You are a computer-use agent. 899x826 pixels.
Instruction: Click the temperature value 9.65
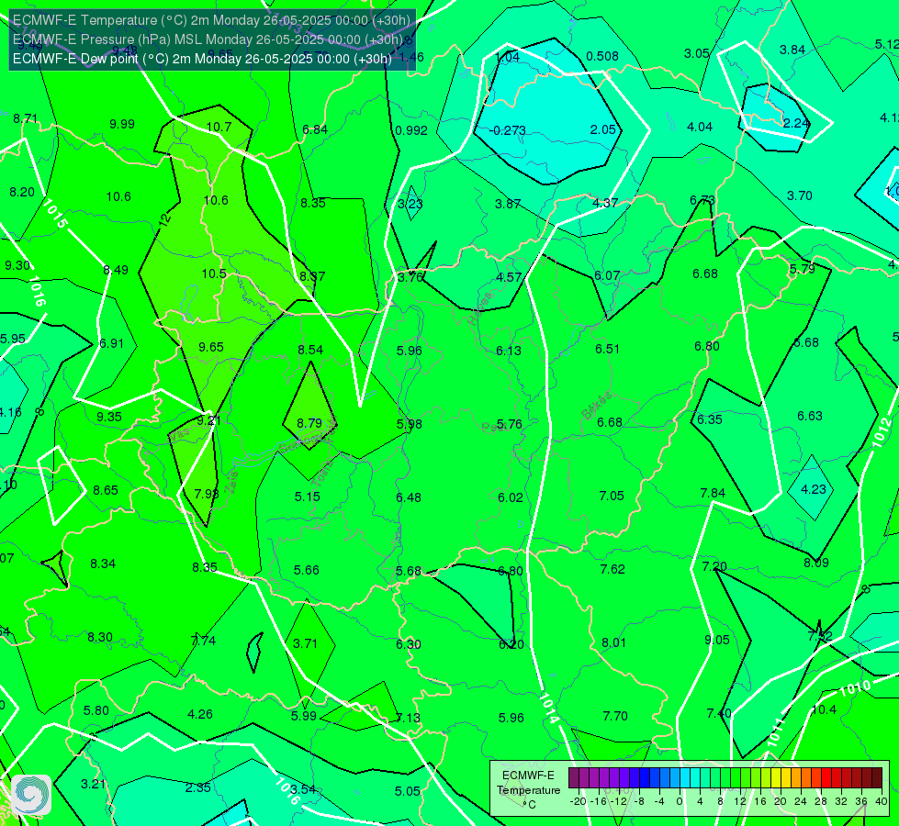[211, 347]
